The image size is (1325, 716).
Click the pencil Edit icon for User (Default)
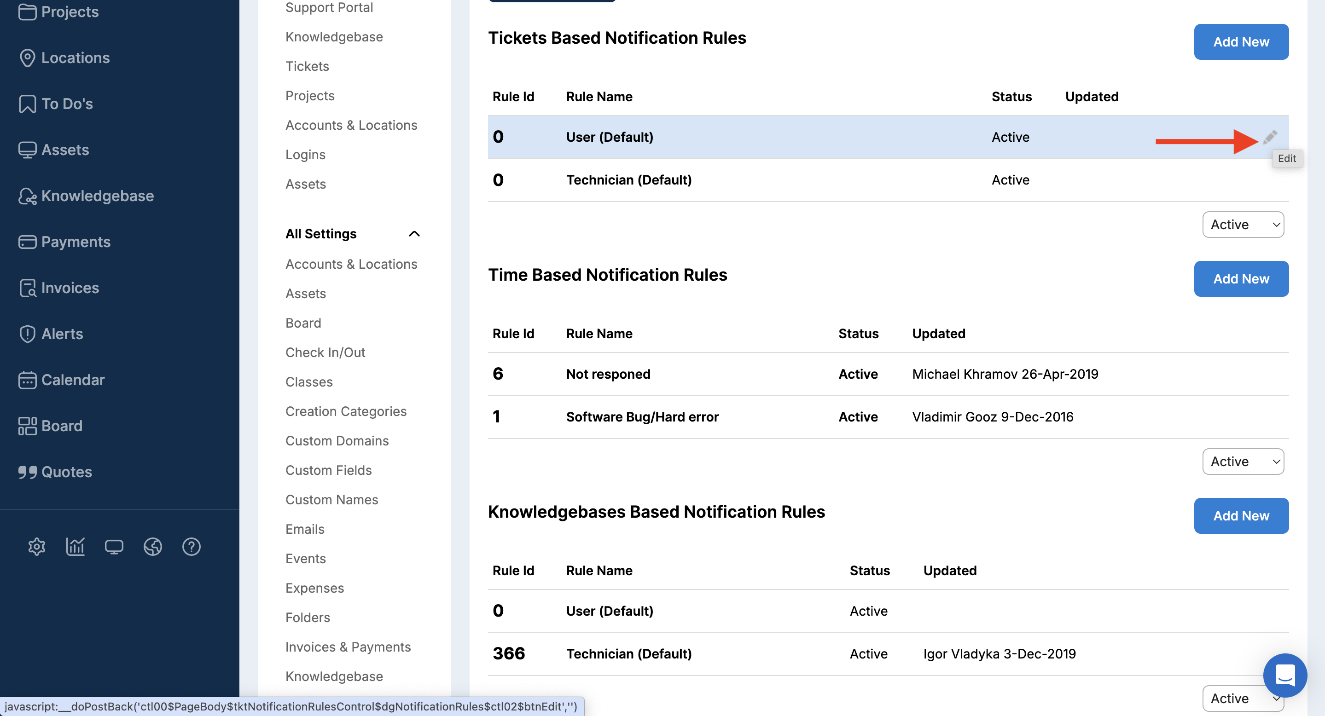pos(1269,137)
